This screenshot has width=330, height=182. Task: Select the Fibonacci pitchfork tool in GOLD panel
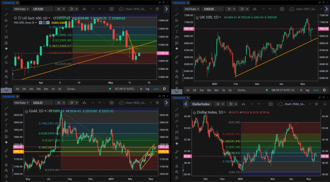[6, 114]
